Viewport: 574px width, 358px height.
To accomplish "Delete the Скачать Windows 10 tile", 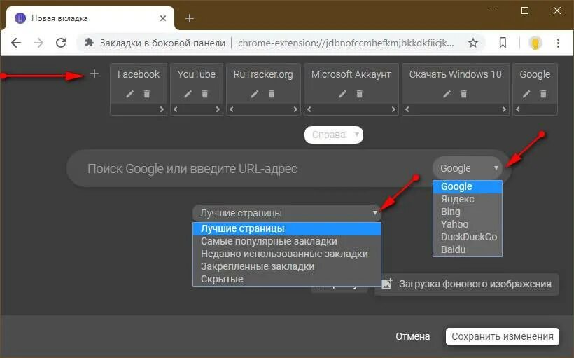I will [x=464, y=94].
